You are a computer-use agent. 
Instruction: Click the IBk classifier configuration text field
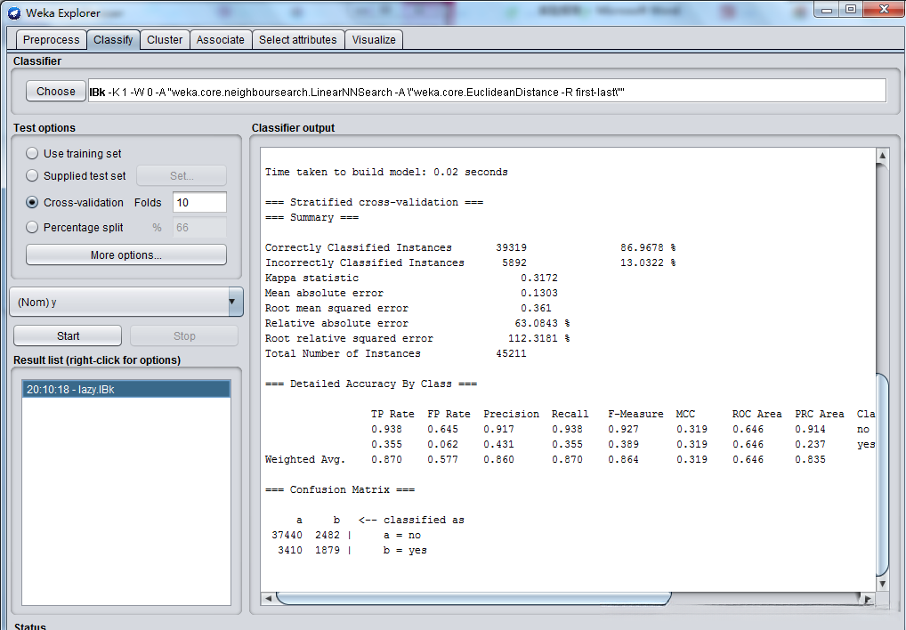(486, 91)
